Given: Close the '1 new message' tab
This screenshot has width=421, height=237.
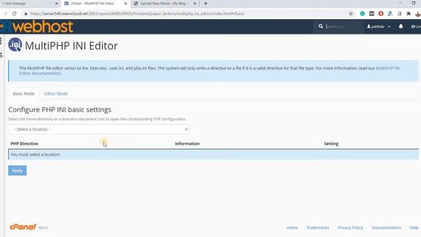Looking at the screenshot, I should pos(57,3).
